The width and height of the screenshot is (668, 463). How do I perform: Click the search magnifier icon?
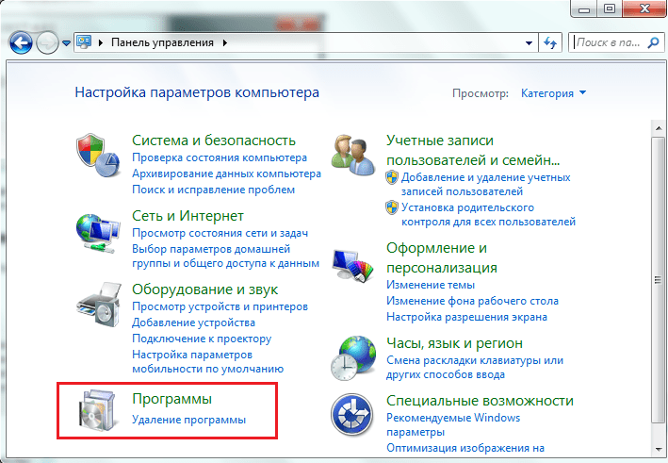pos(653,42)
